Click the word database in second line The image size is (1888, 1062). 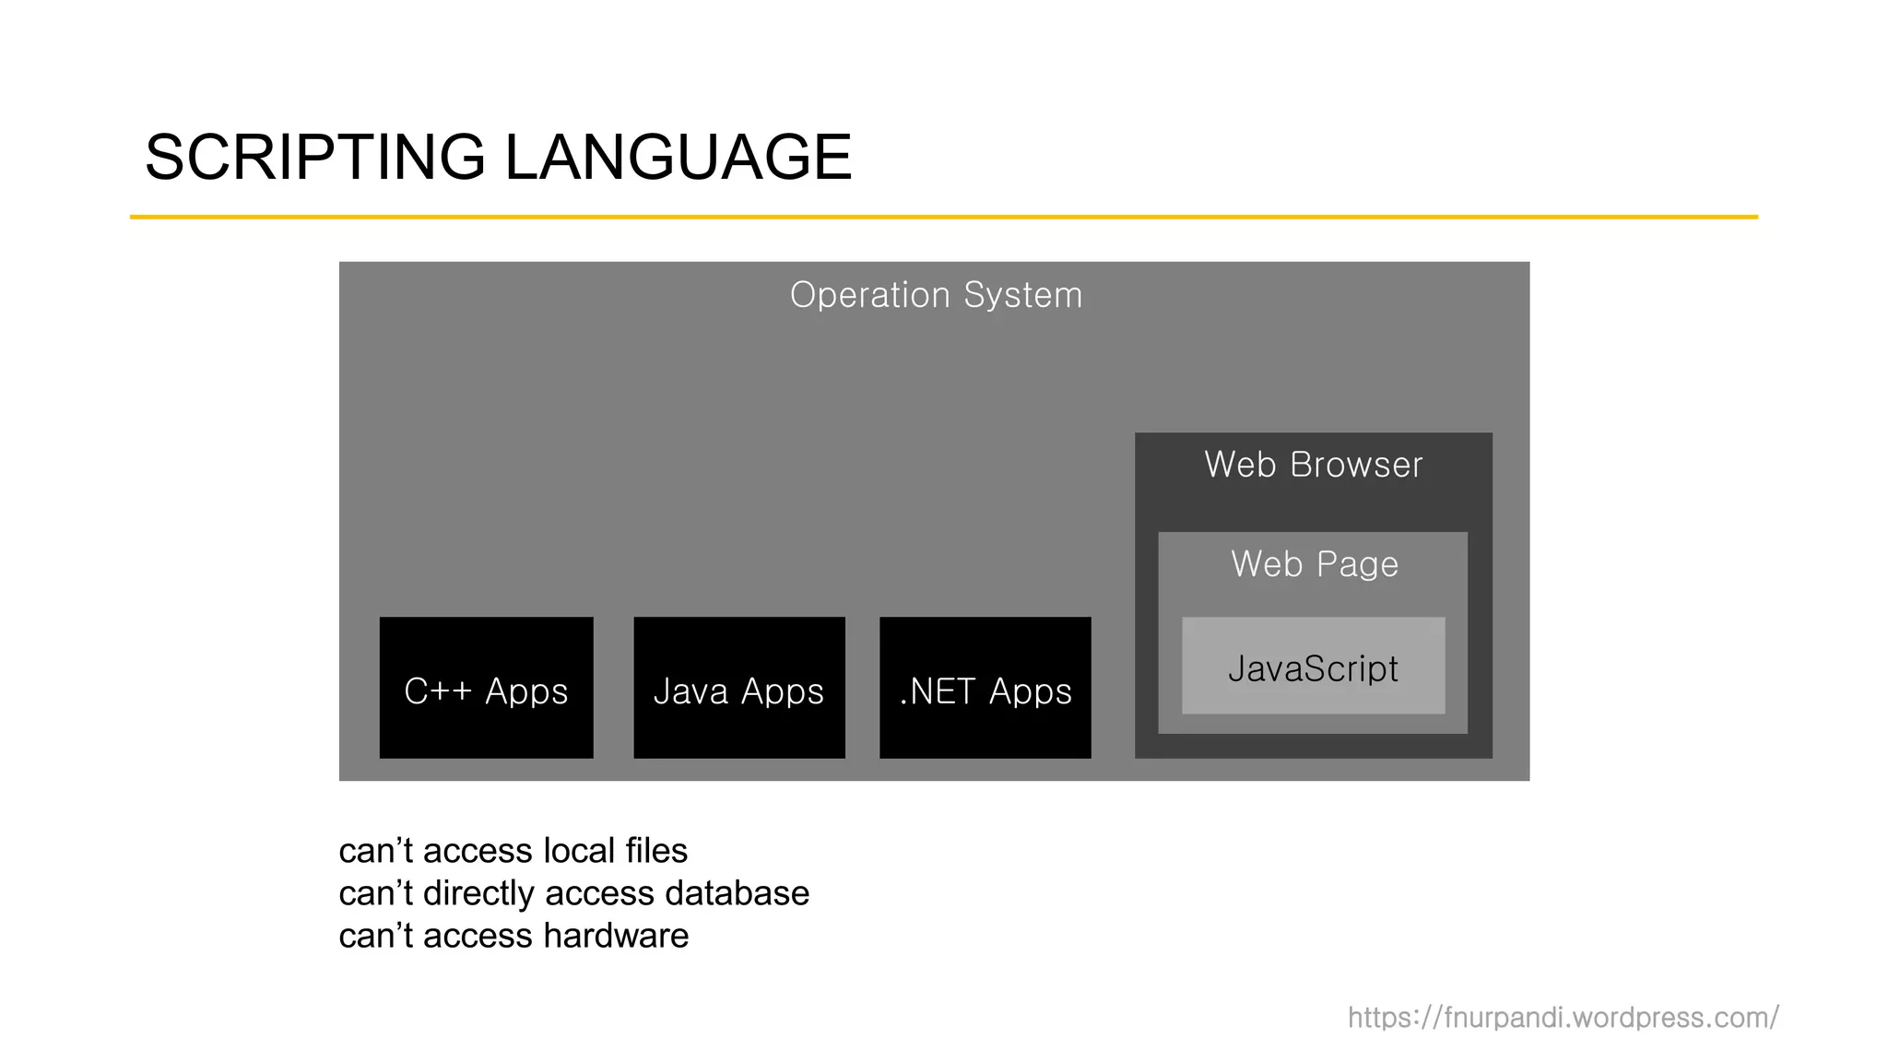[737, 893]
